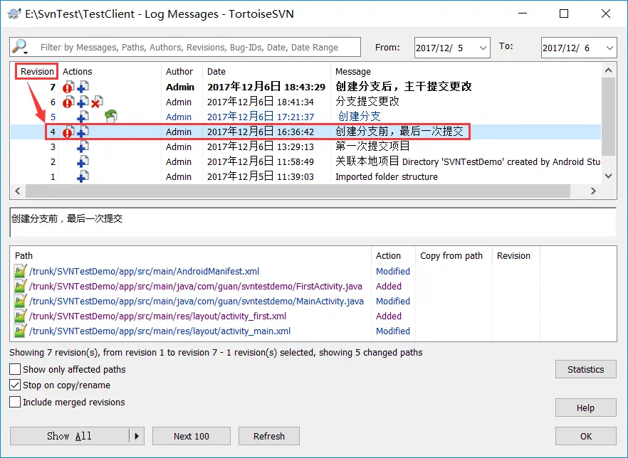Open the To date dropdown

click(x=609, y=48)
